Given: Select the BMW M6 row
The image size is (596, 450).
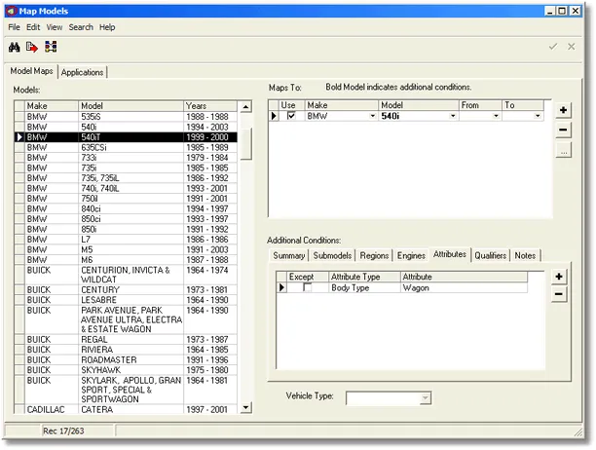Looking at the screenshot, I should [x=126, y=260].
